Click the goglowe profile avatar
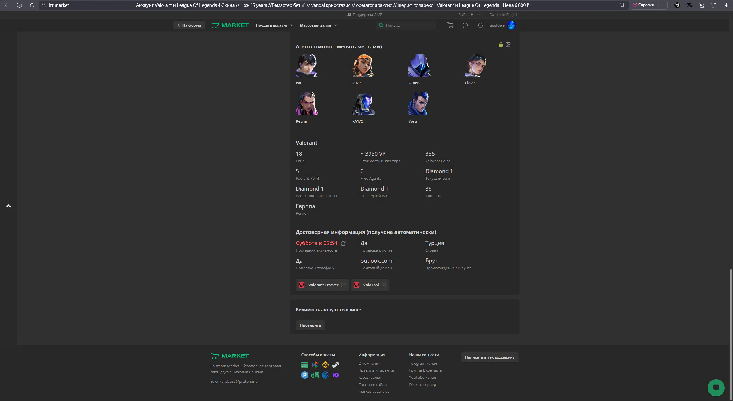Image resolution: width=733 pixels, height=401 pixels. tap(511, 25)
